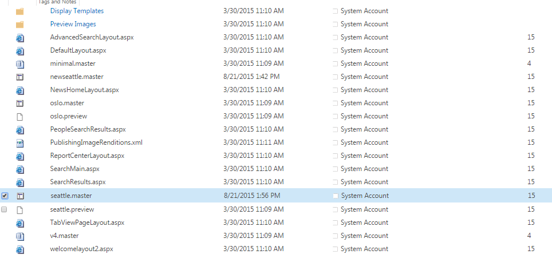Click the minimal.master file icon

click(19, 64)
